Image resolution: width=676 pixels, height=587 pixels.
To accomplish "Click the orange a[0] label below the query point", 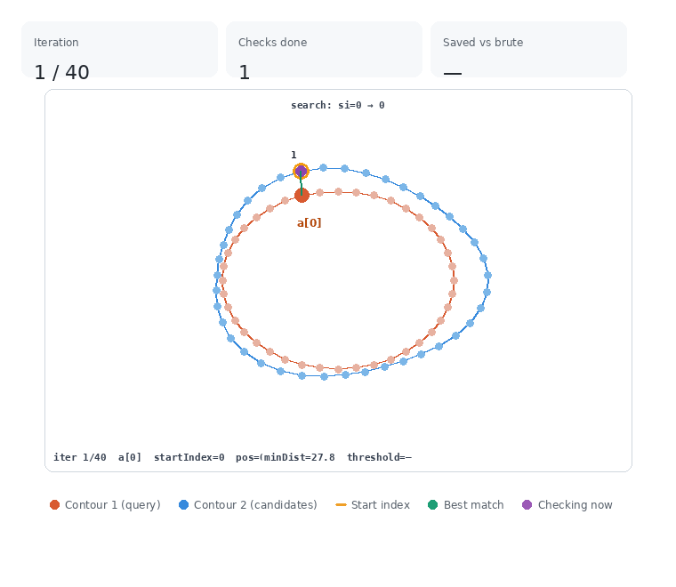I will point(310,223).
